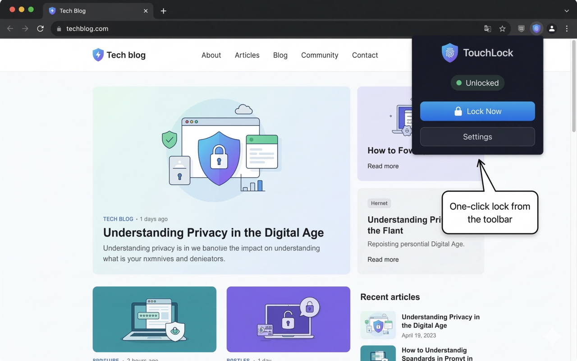The width and height of the screenshot is (577, 361).
Task: Click the browser profile avatar
Action: tap(552, 28)
